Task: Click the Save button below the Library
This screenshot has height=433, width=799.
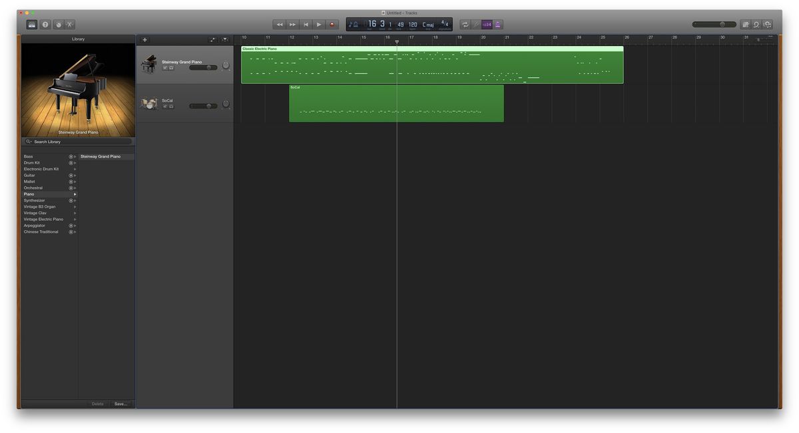Action: (x=120, y=404)
